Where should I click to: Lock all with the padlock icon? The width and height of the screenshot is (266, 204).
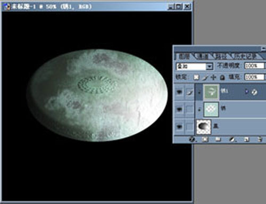pos(222,77)
